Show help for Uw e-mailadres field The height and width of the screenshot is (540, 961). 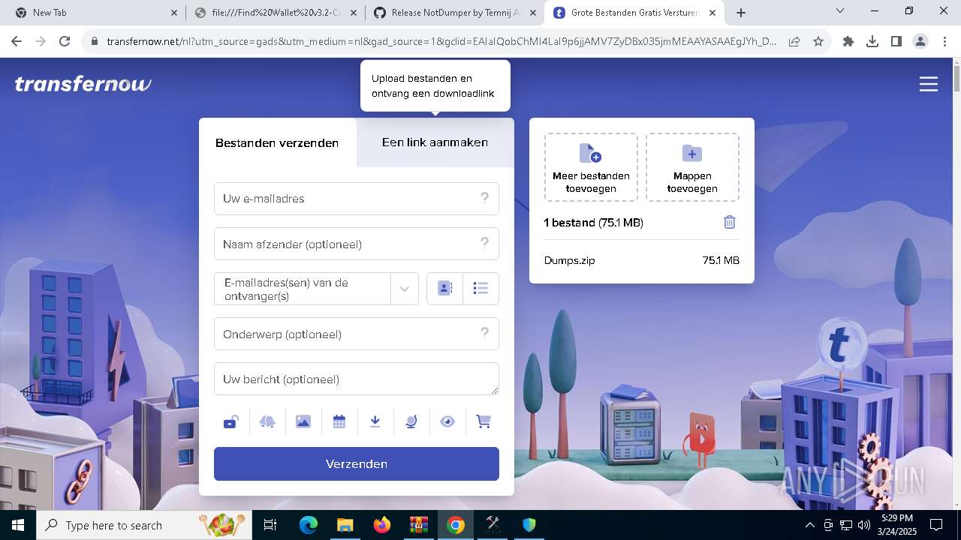(484, 198)
